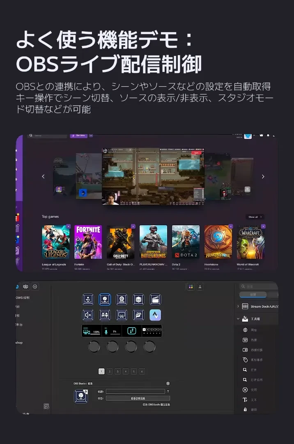294x444 pixels.
Task: Click the page indicator strip segment
Action: pyautogui.click(x=152, y=331)
